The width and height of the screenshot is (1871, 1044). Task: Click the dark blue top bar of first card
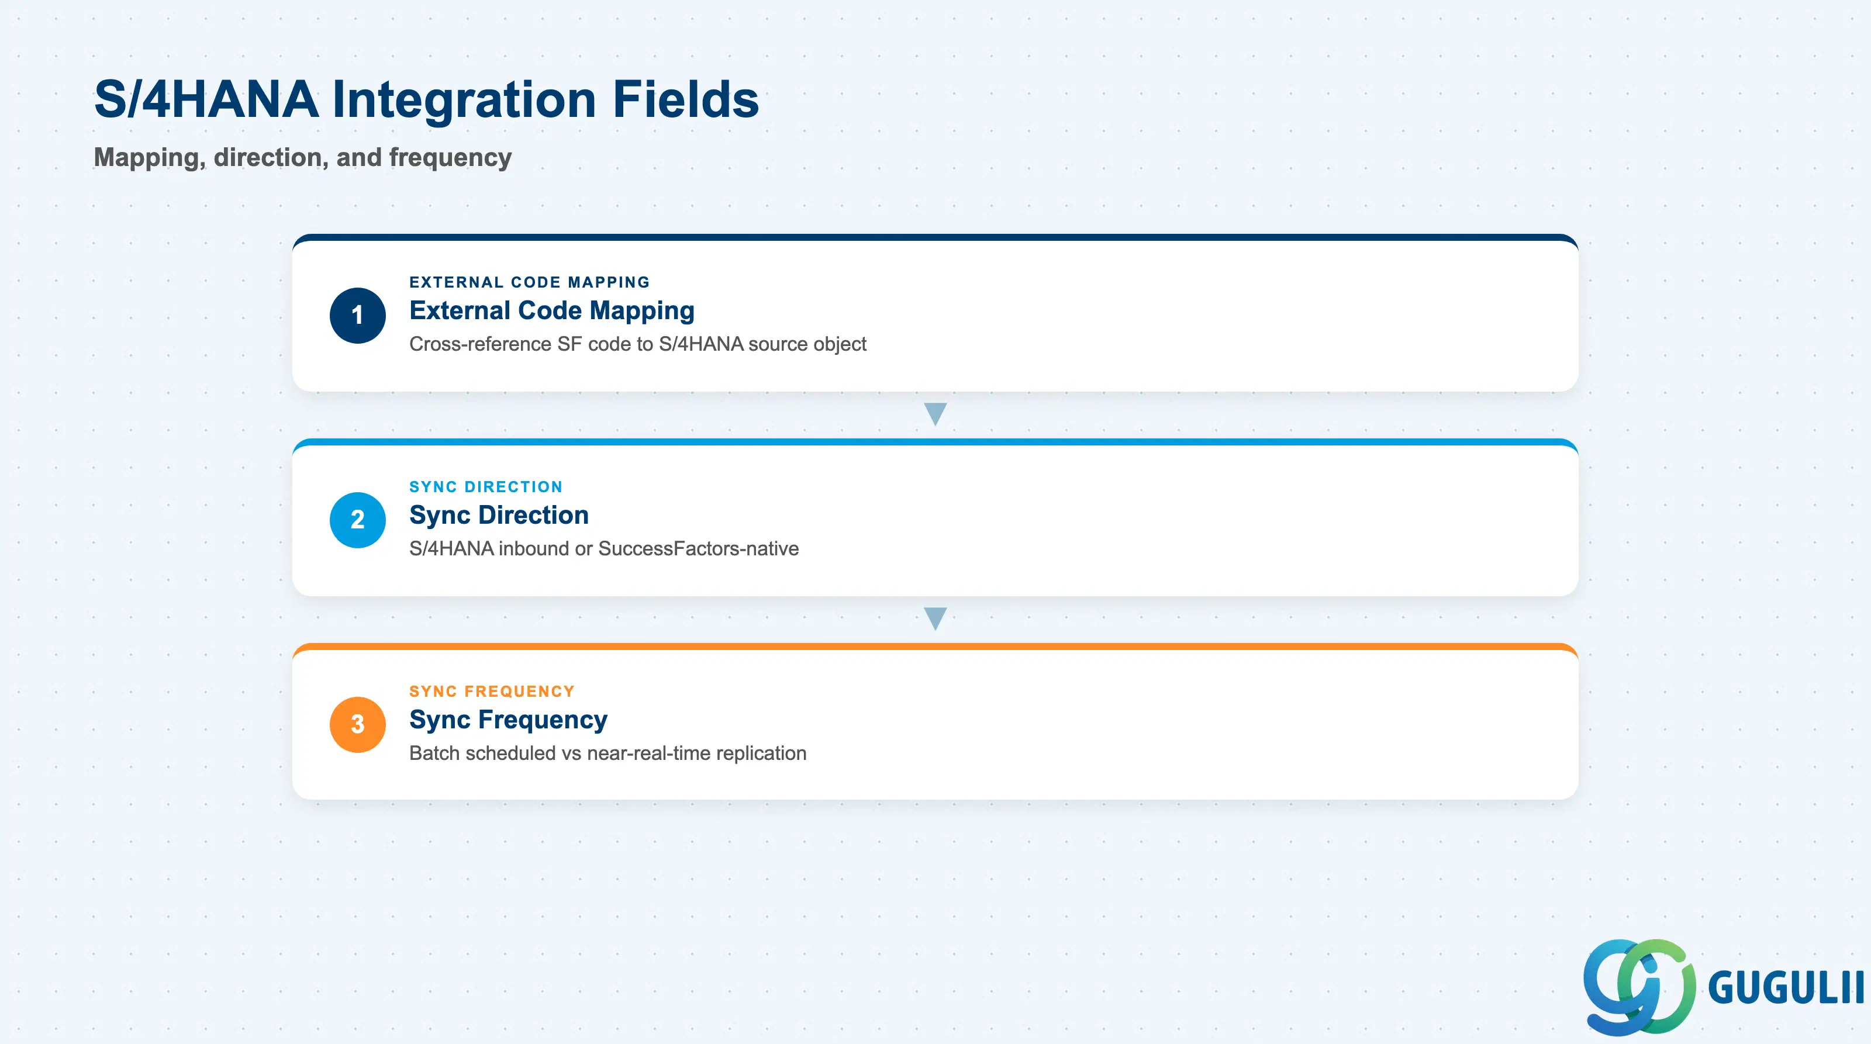935,237
